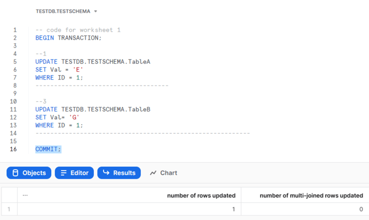Image resolution: width=369 pixels, height=220 pixels.
Task: Click the return arrow icon in Results
Action: (x=106, y=172)
